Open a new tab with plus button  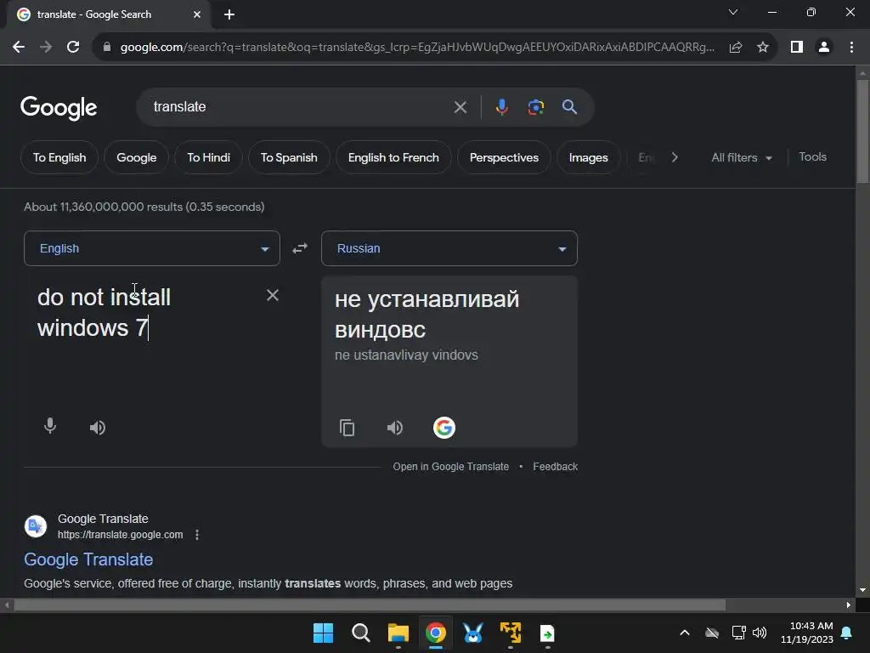[x=229, y=14]
